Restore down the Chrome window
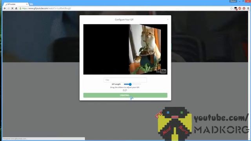This screenshot has width=251, height=141. point(243,1)
